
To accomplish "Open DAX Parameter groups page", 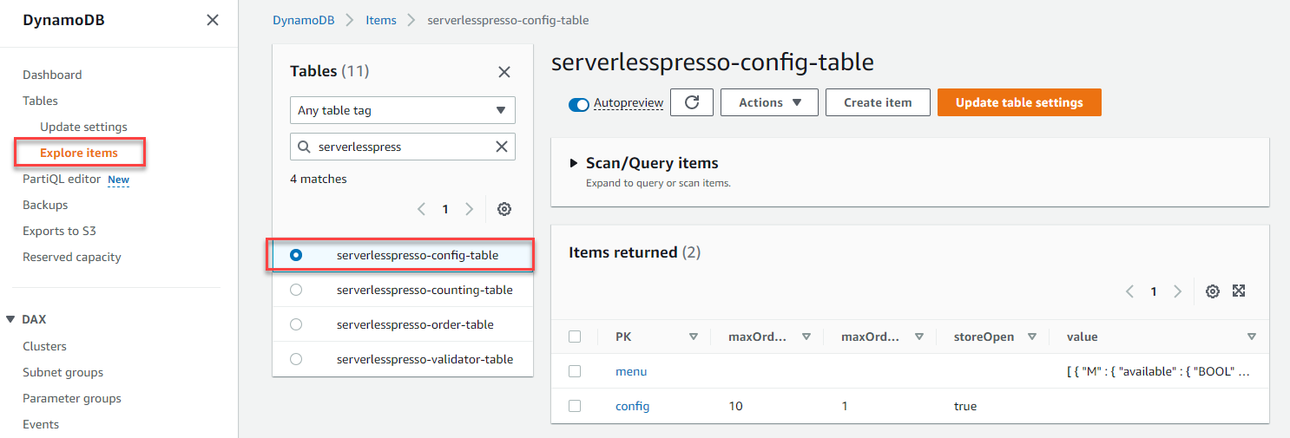I will pos(72,398).
